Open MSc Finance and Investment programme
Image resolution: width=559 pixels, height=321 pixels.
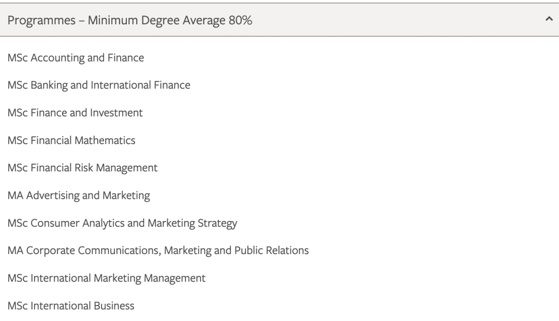pyautogui.click(x=75, y=112)
